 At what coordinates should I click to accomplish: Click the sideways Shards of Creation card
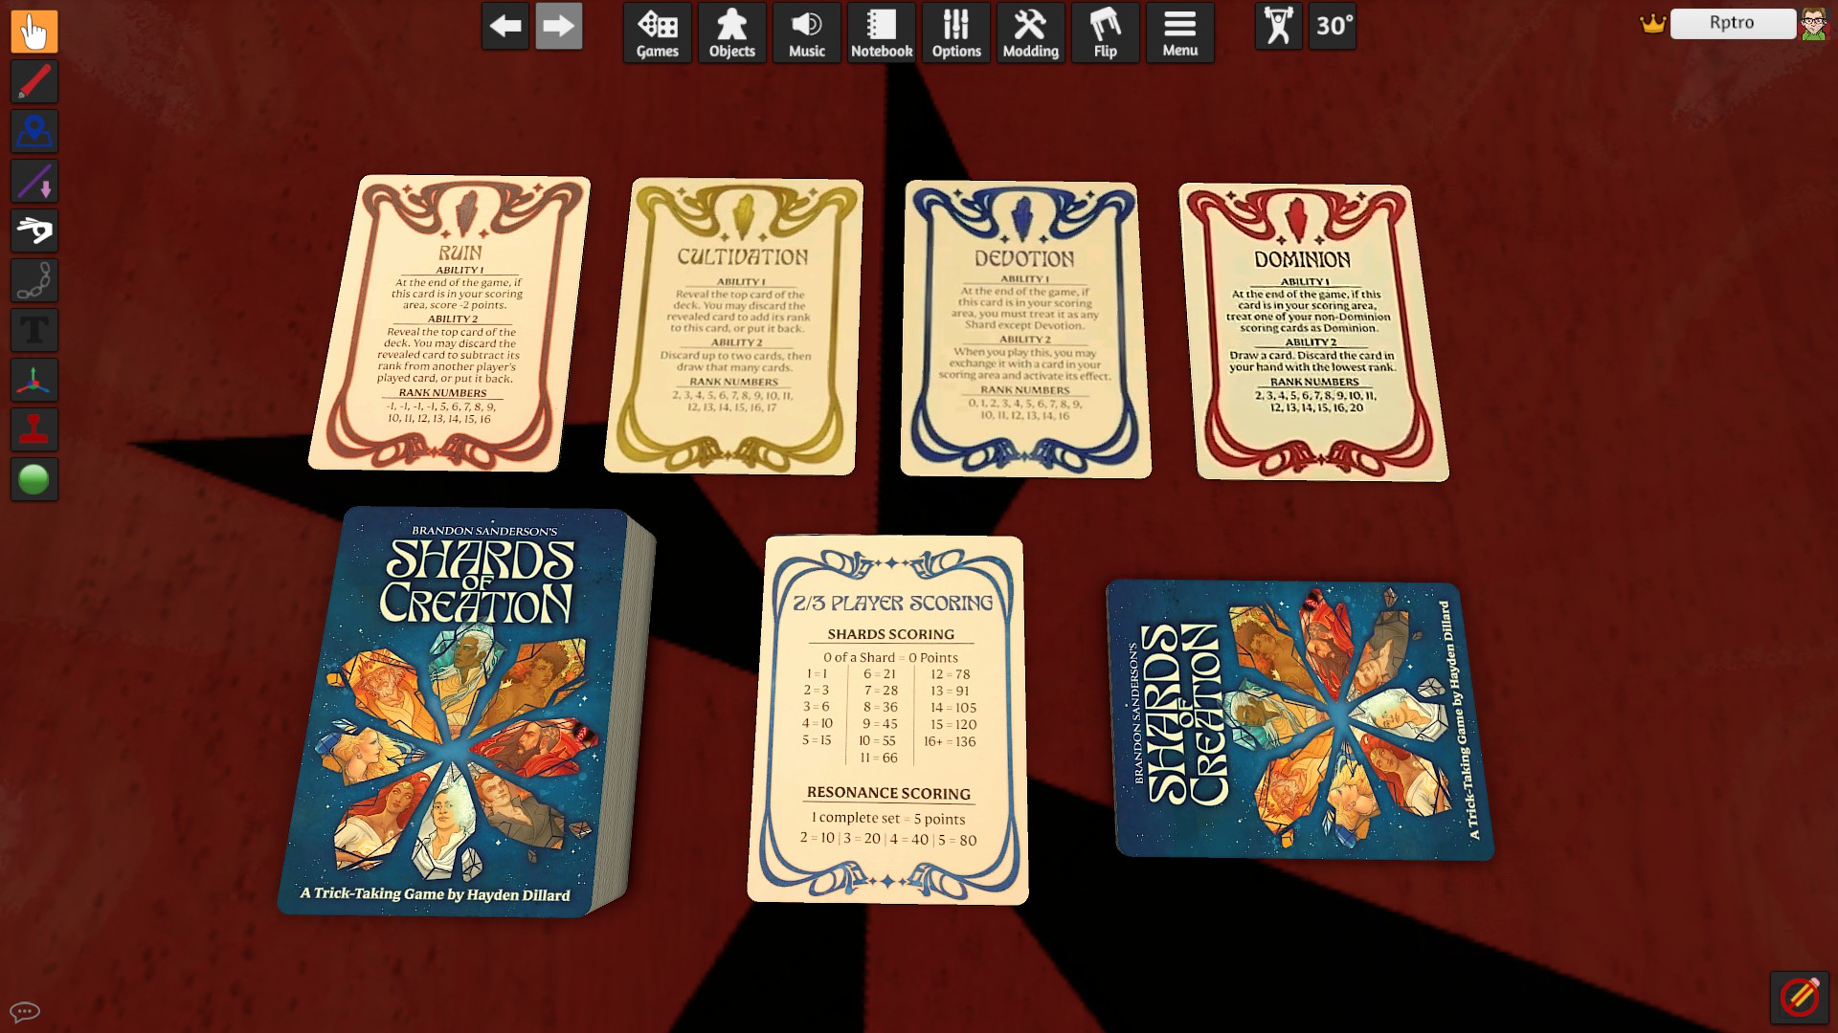1299,719
